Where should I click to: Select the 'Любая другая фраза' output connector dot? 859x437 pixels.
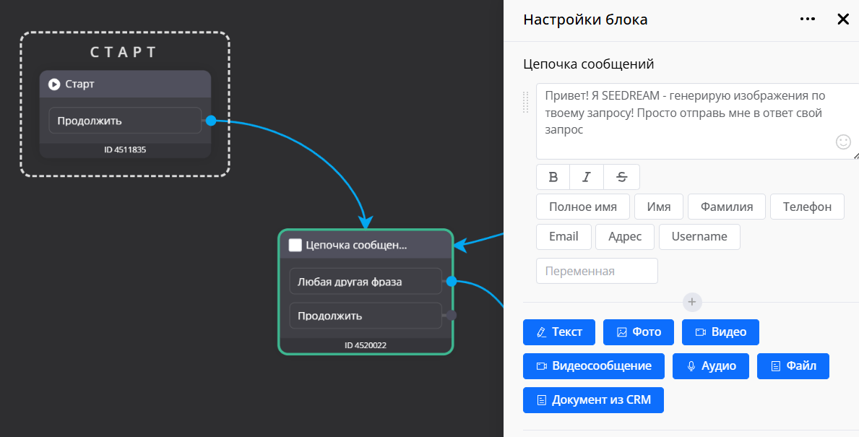click(452, 282)
